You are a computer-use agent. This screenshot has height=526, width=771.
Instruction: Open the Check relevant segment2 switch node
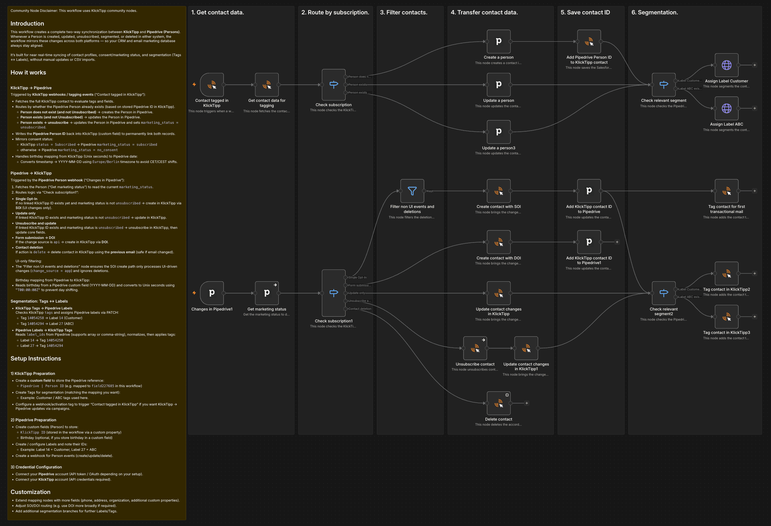click(x=663, y=293)
